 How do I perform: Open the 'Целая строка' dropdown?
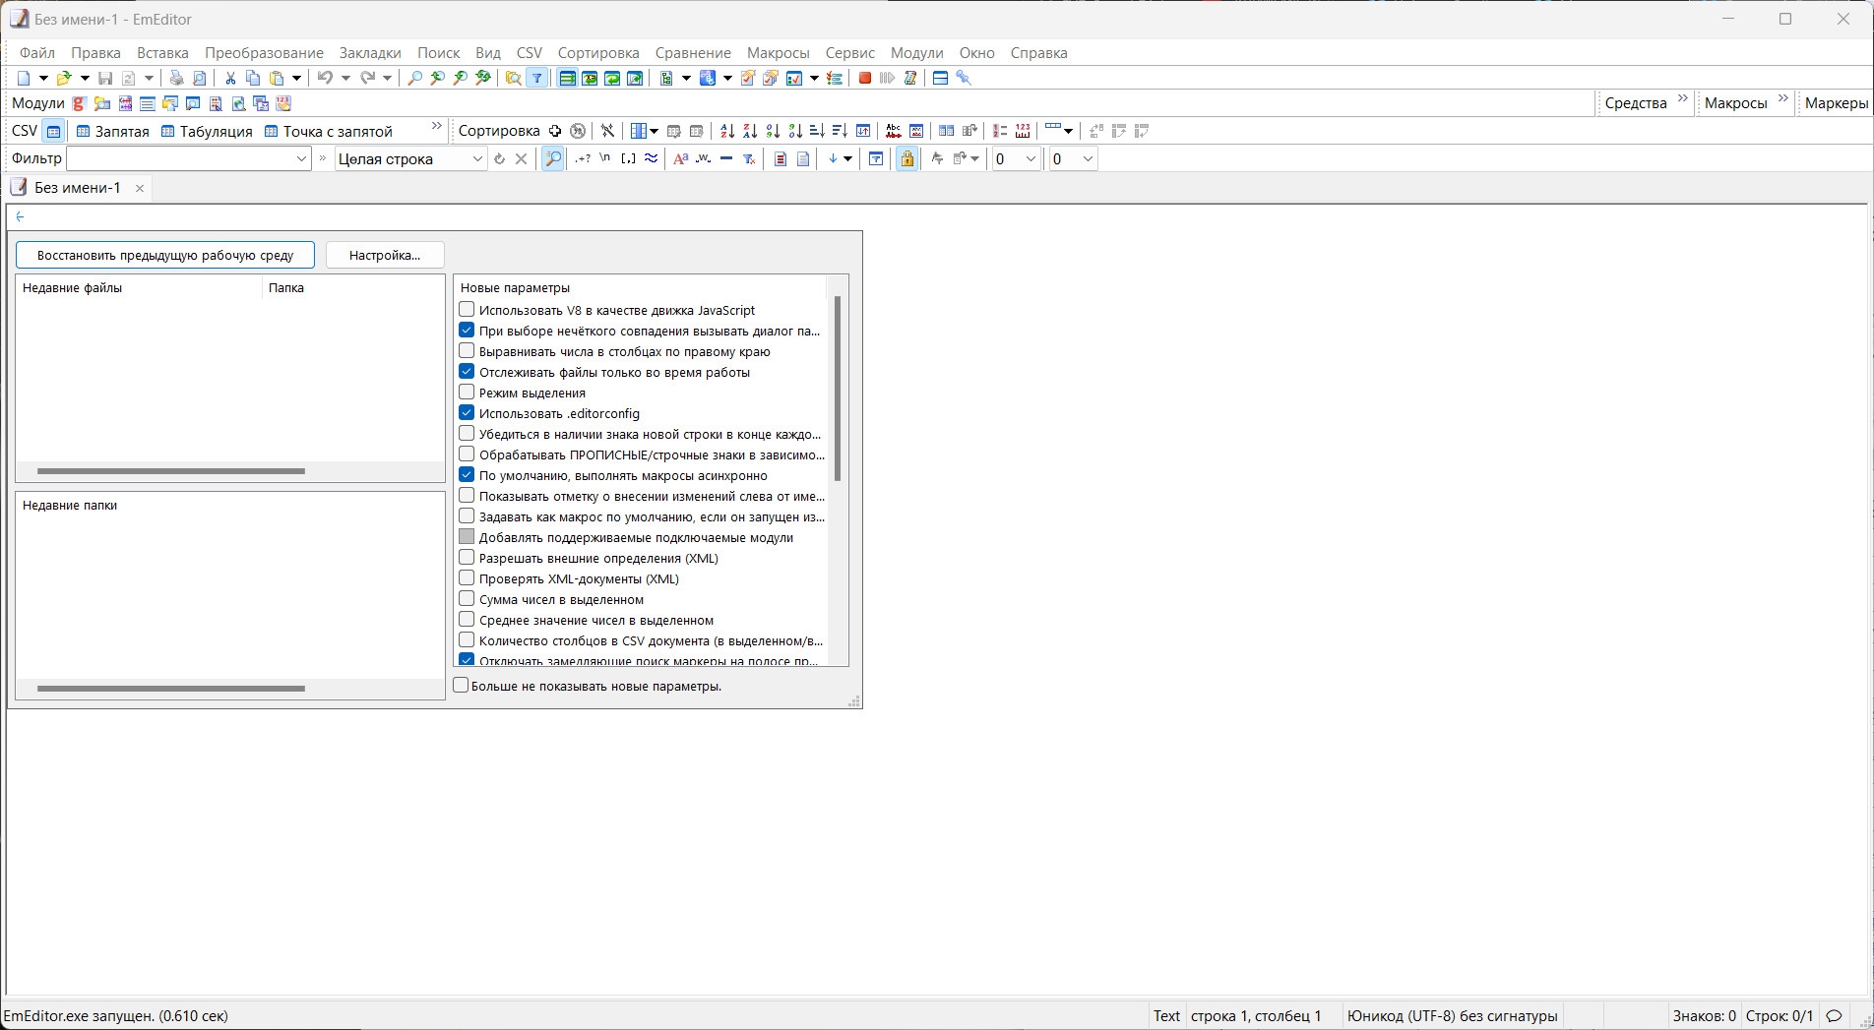pos(477,158)
